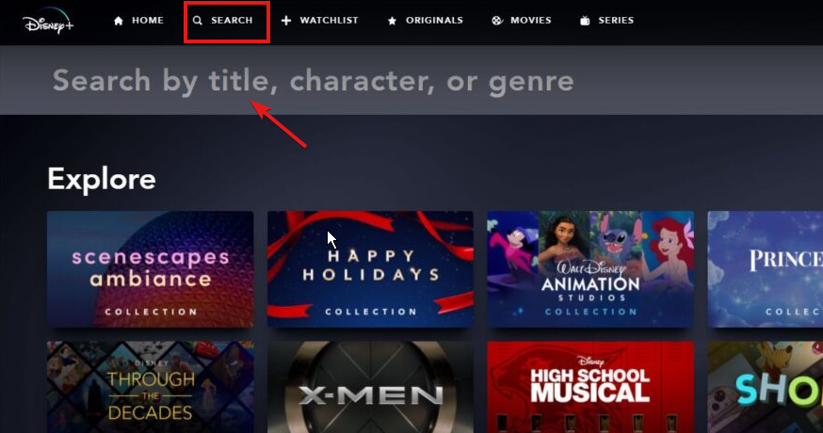Focus the title, character, or genre search field

tap(411, 80)
